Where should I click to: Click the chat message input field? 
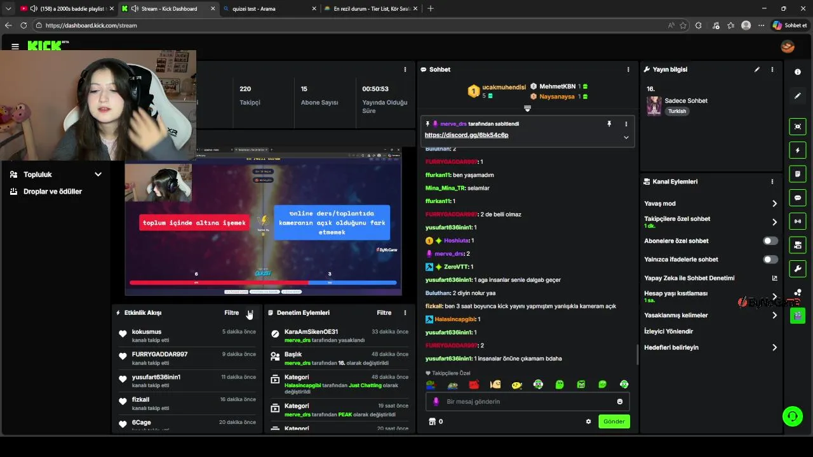(x=527, y=402)
